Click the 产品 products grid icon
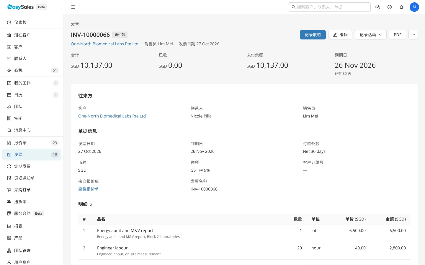 (9, 238)
